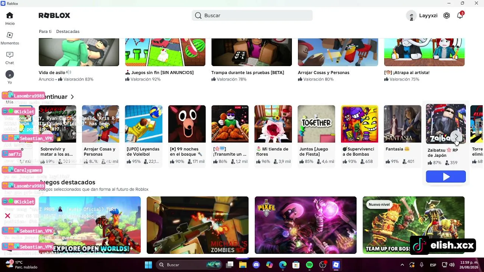Click the Juegos destacados heading

(x=67, y=182)
